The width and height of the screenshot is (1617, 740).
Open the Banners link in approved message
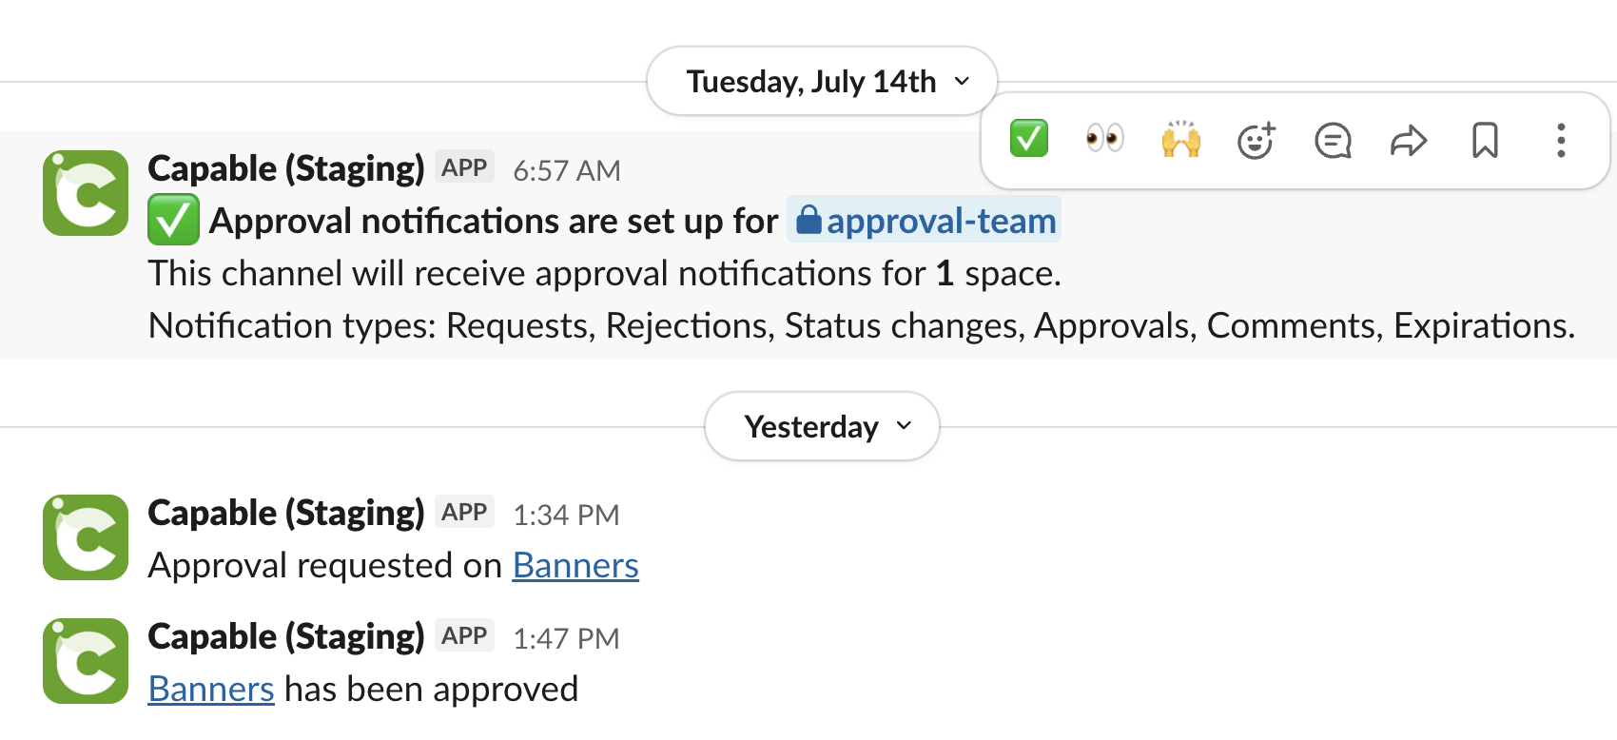211,689
